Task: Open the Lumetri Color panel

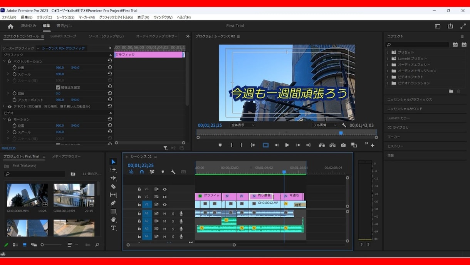Action: click(x=399, y=118)
